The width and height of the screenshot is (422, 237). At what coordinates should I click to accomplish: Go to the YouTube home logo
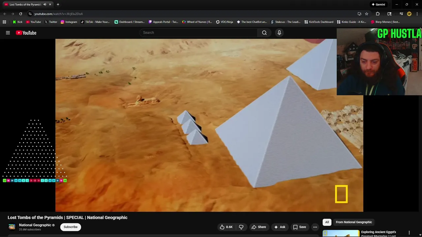point(26,33)
